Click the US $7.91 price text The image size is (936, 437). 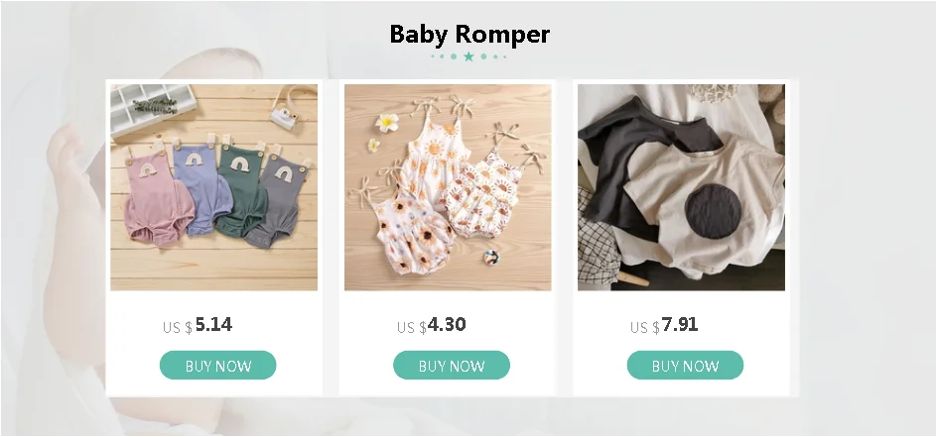click(664, 325)
